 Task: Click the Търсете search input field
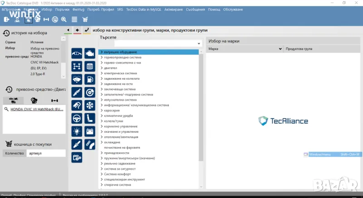coord(156,43)
